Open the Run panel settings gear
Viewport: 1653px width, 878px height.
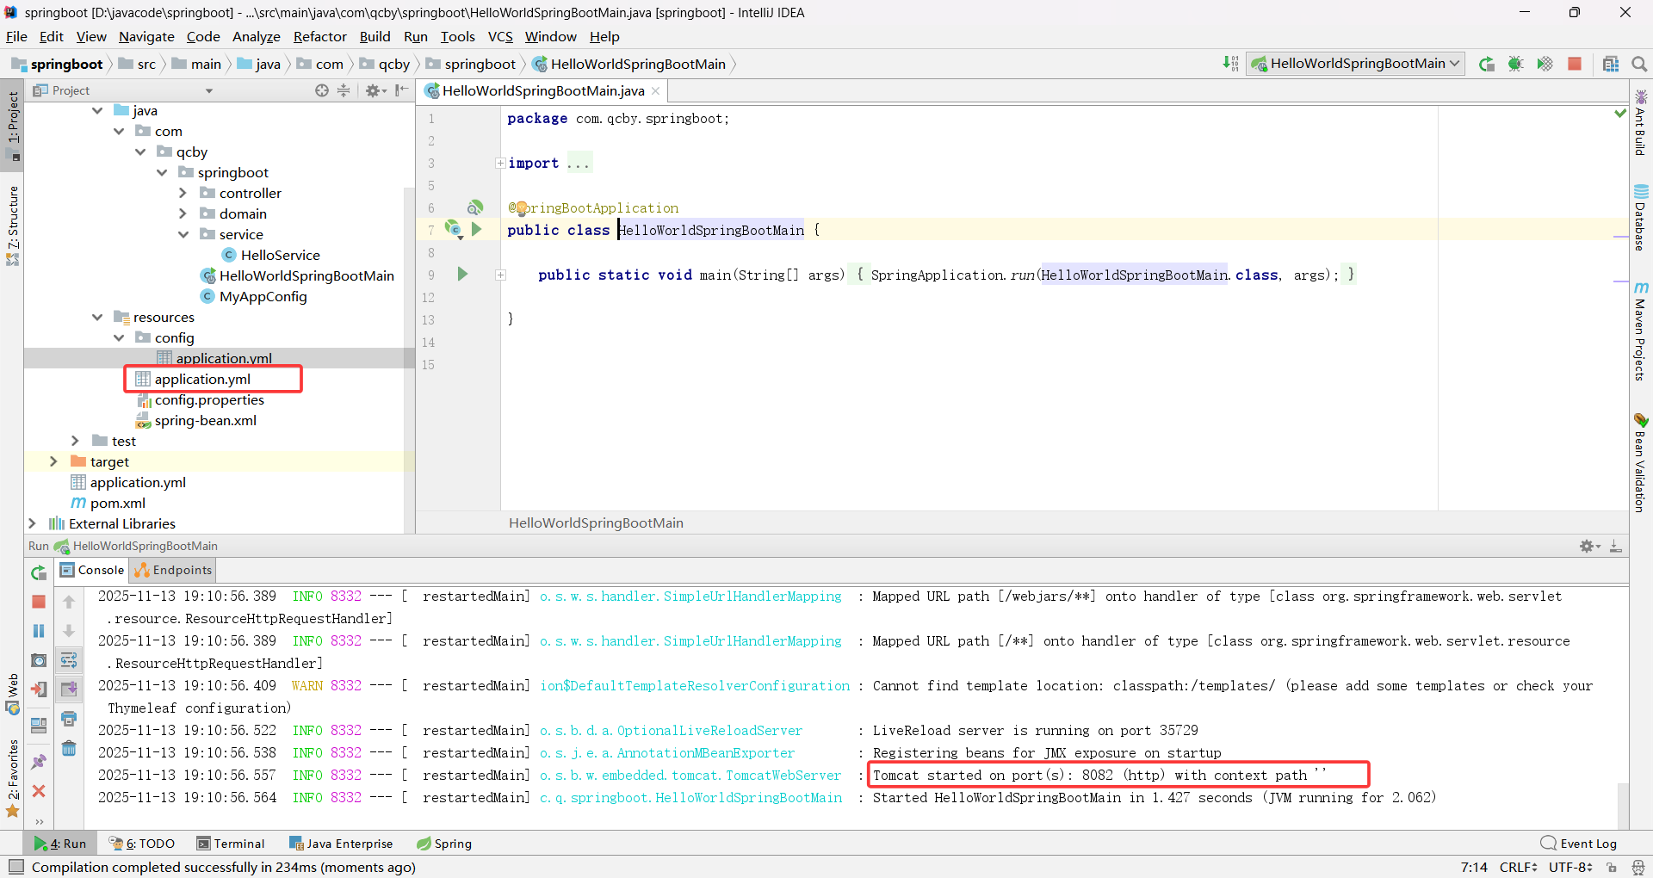tap(1589, 547)
